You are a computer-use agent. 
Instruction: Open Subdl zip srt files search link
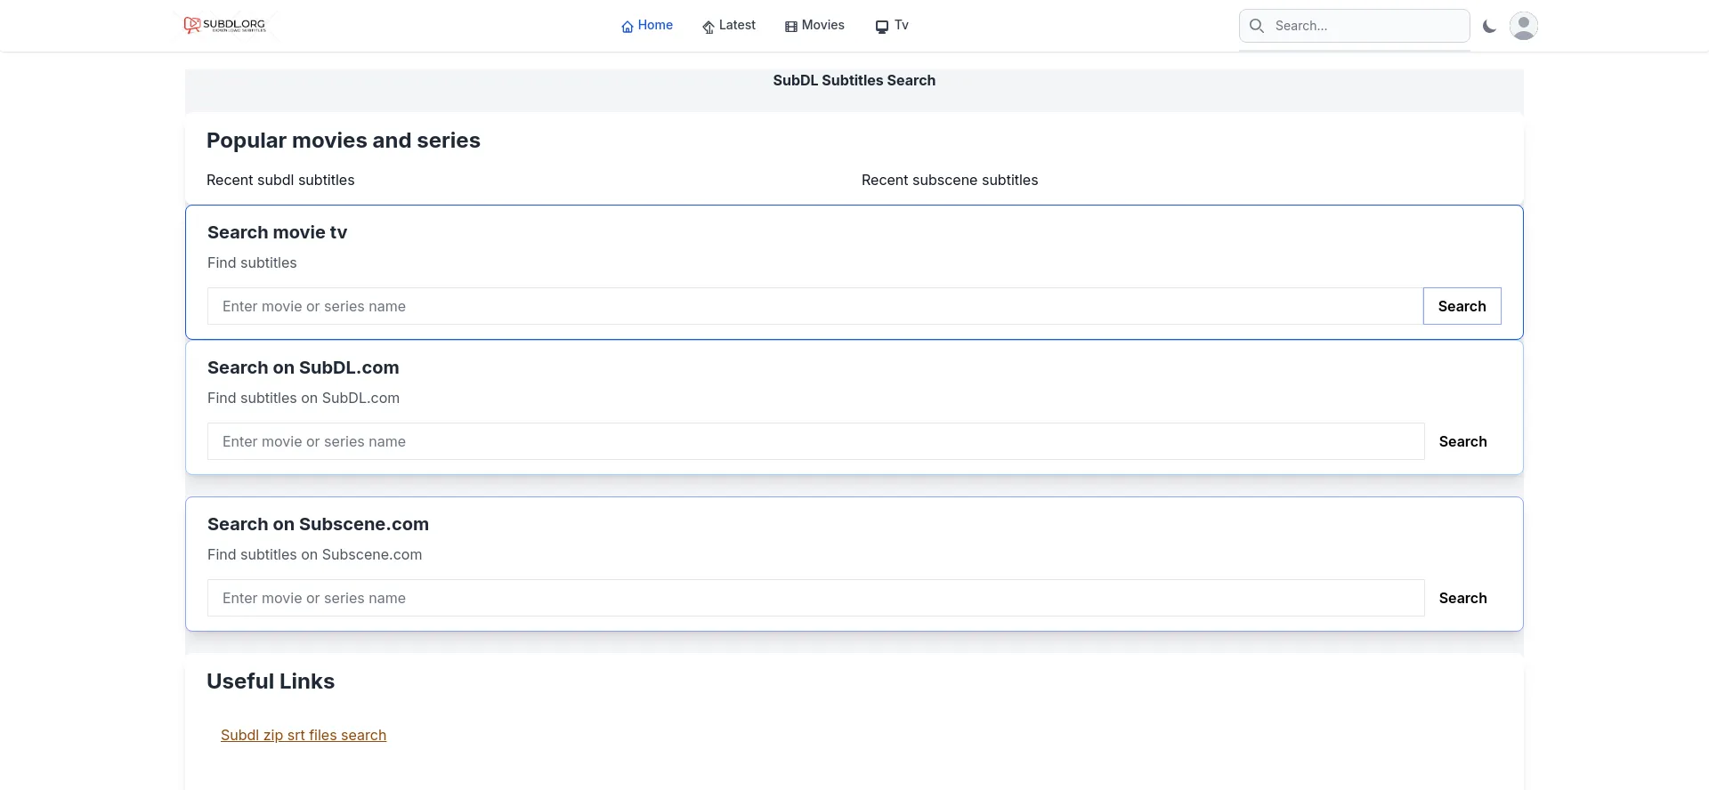coord(304,735)
